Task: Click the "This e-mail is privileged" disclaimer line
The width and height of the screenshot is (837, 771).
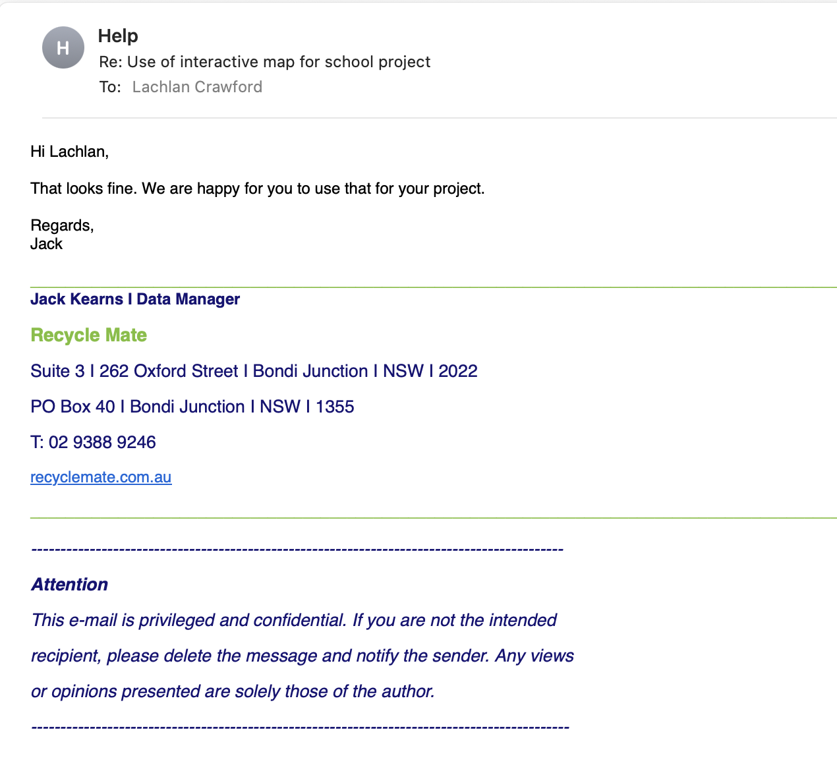Action: tap(294, 620)
